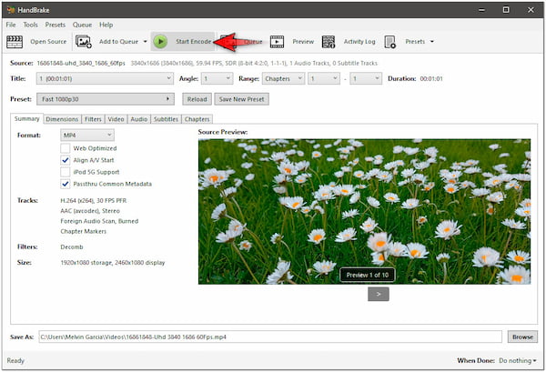Open the File menu
The height and width of the screenshot is (372, 546).
pyautogui.click(x=11, y=25)
